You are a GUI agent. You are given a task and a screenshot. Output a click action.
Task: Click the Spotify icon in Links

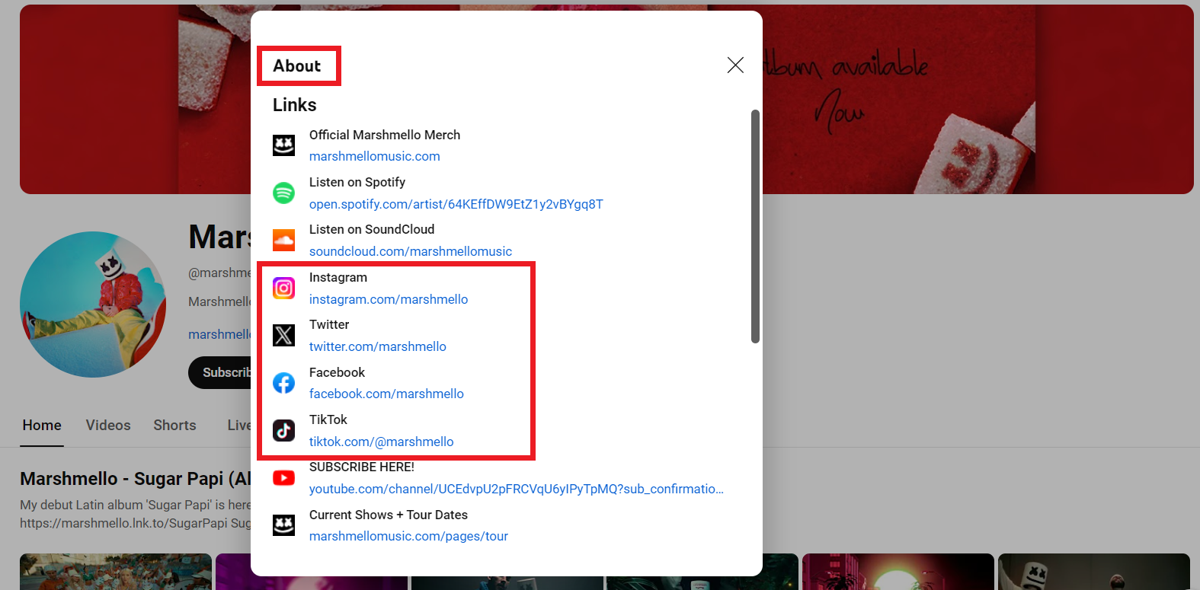coord(283,193)
